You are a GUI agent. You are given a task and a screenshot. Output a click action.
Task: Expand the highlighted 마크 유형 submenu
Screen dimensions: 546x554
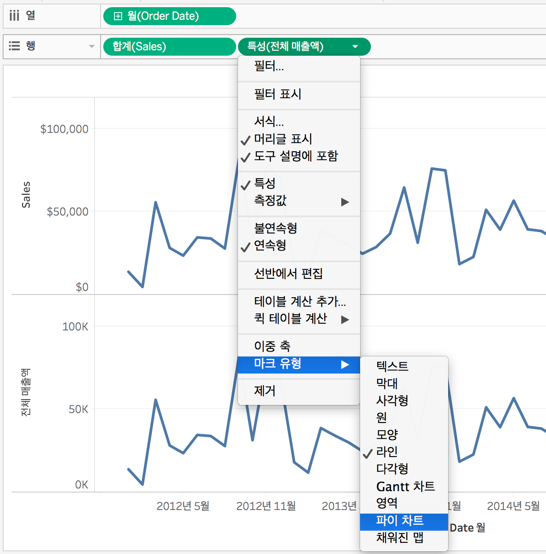(299, 364)
